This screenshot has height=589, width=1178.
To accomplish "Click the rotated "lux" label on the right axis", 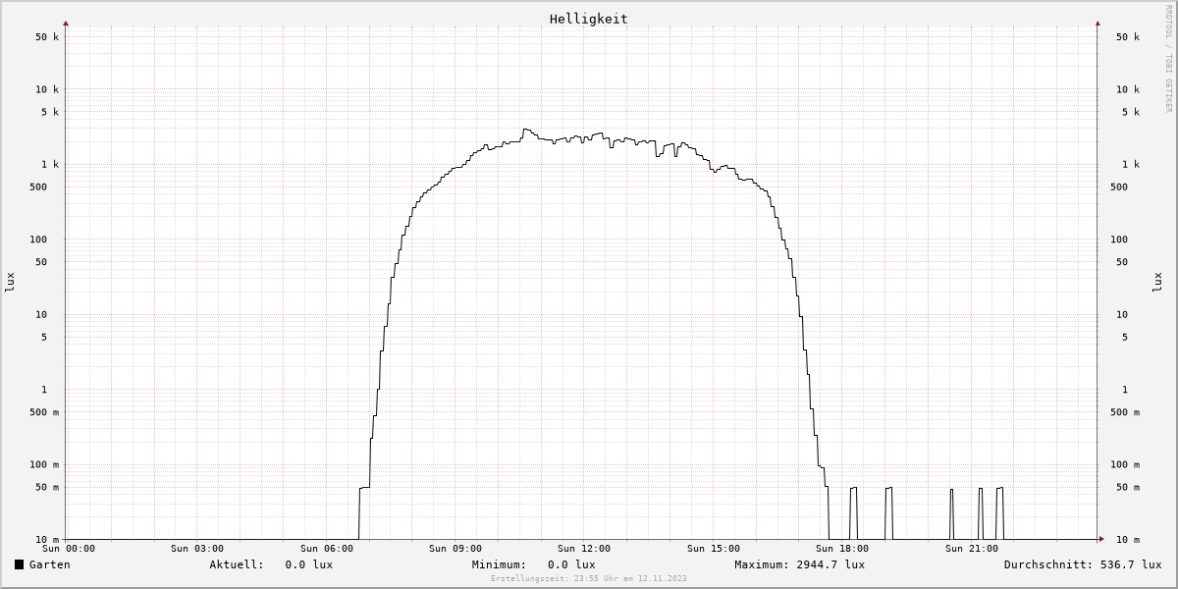I will click(x=1157, y=282).
